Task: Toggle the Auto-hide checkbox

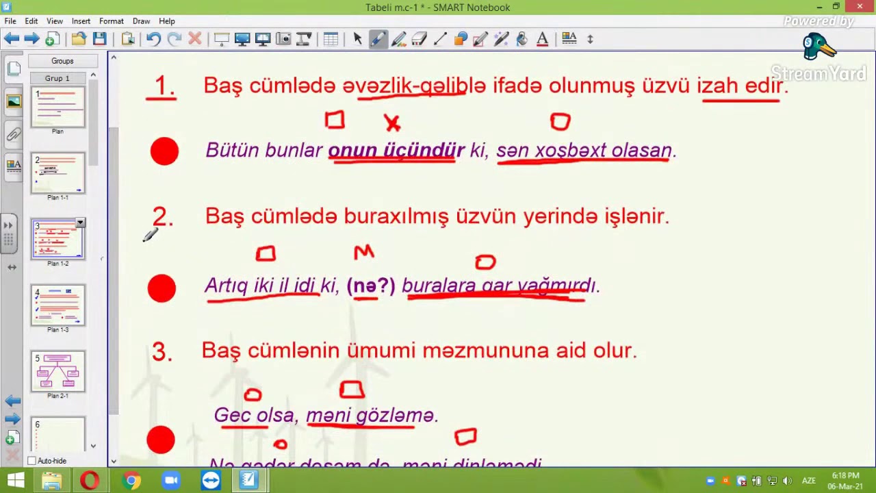Action: [x=31, y=461]
